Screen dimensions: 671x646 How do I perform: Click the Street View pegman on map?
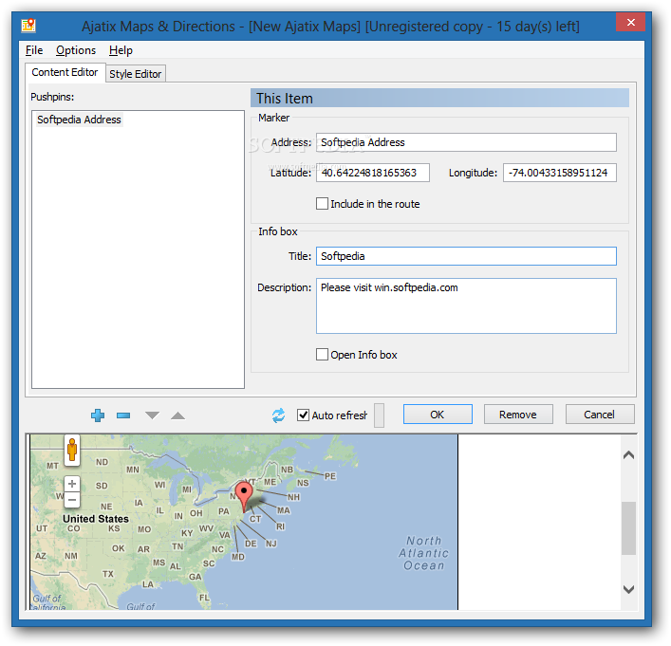coord(72,450)
